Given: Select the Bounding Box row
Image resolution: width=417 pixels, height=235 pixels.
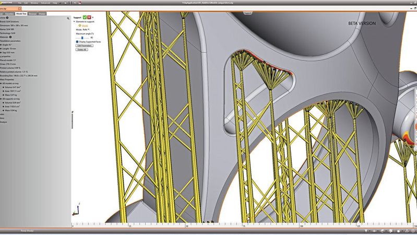Looking at the screenshot, I should tap(19, 76).
